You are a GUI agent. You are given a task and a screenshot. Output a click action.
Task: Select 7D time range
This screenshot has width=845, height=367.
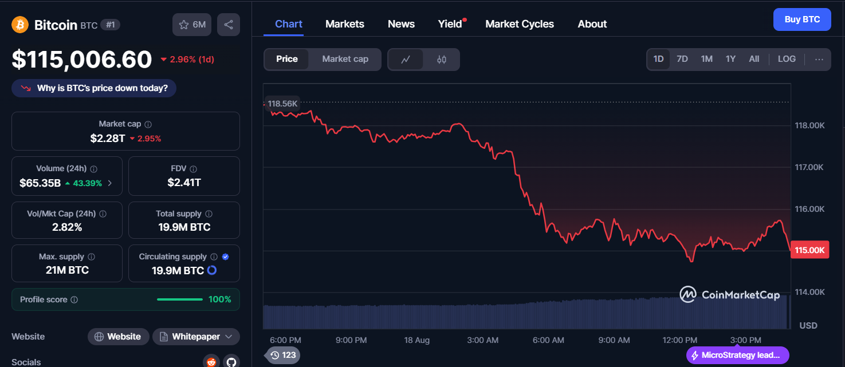click(x=682, y=59)
